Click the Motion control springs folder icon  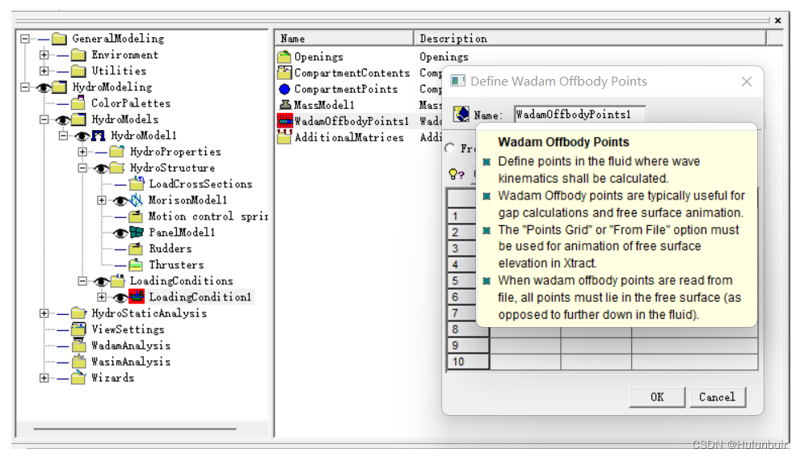(x=136, y=216)
